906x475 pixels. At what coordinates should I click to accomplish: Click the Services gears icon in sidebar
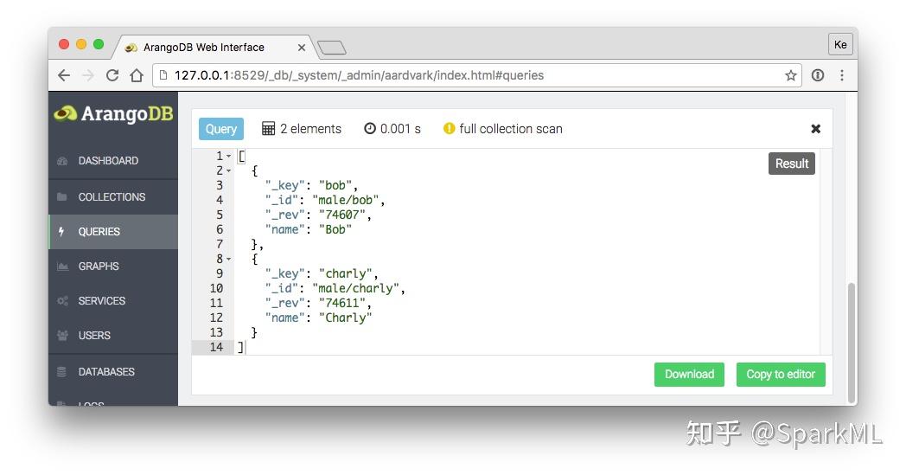click(x=62, y=301)
